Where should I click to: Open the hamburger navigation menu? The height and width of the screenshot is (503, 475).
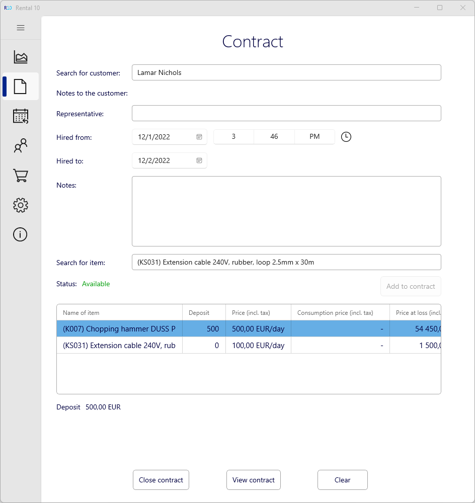coord(21,28)
